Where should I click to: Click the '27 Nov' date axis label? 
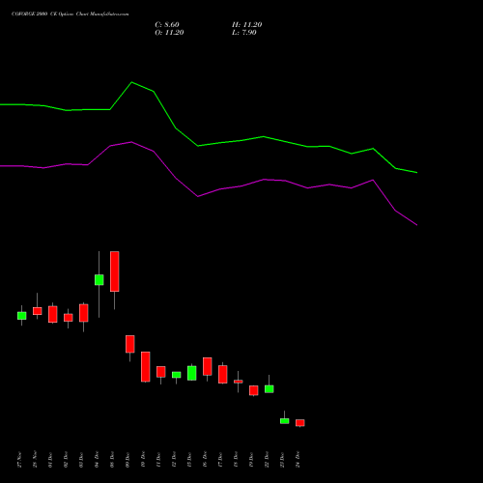pyautogui.click(x=19, y=460)
